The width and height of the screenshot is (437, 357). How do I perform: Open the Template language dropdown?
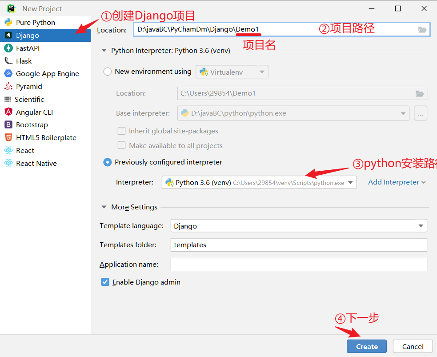click(421, 225)
